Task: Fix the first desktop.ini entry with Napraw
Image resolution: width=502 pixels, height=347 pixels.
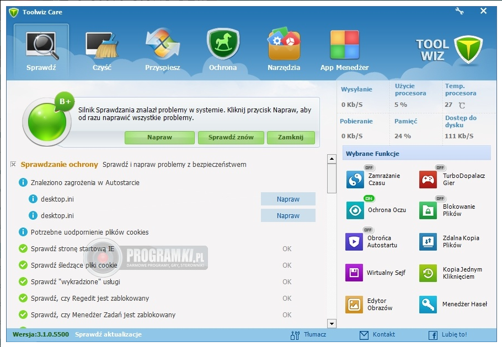Action: click(288, 199)
